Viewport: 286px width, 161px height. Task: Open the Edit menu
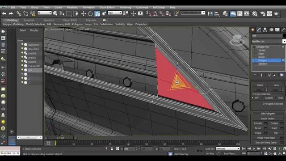(x=13, y=8)
